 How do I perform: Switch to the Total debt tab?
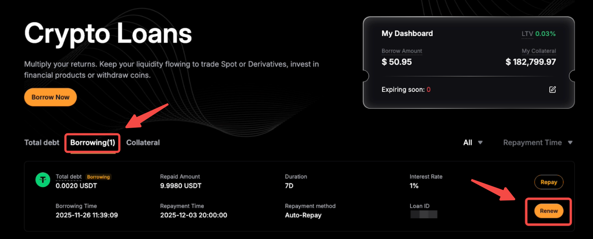click(x=42, y=143)
